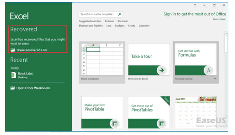Viewport: 235px width, 135px height.
Task: Click the Get more out of PivotTables icon
Action: click(x=162, y=124)
